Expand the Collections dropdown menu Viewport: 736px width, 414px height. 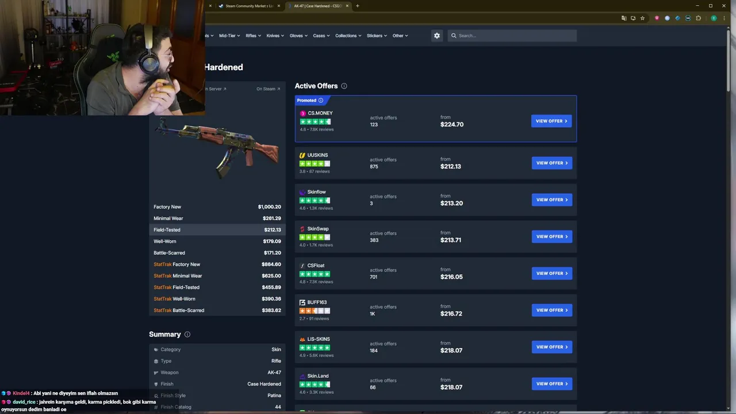(348, 36)
